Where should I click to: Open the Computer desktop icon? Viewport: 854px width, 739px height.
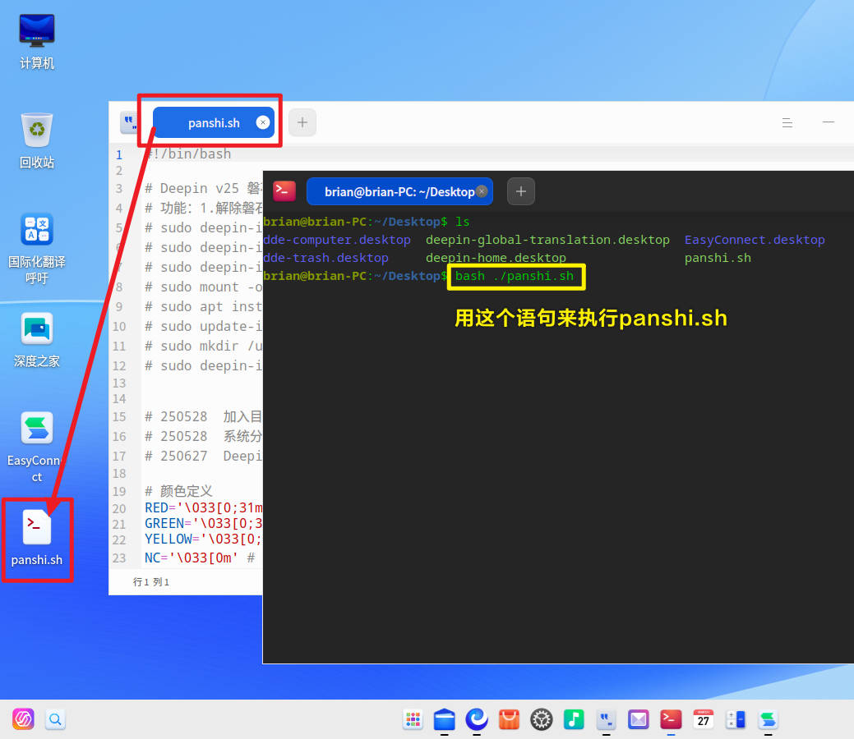tap(36, 41)
